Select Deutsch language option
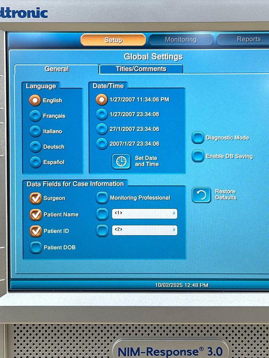 pyautogui.click(x=35, y=146)
